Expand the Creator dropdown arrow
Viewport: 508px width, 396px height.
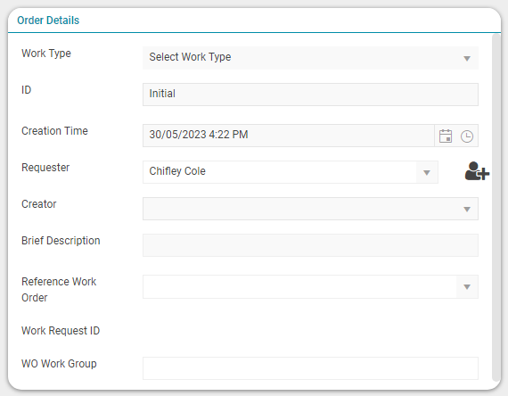(x=467, y=210)
